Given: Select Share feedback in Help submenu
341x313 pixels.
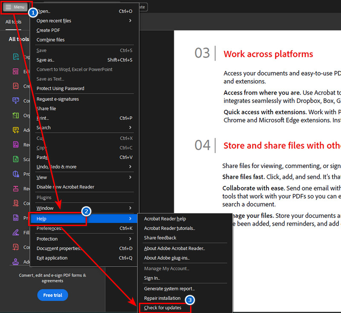Looking at the screenshot, I should pos(185,238).
